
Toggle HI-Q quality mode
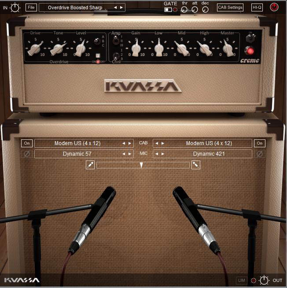(257, 7)
